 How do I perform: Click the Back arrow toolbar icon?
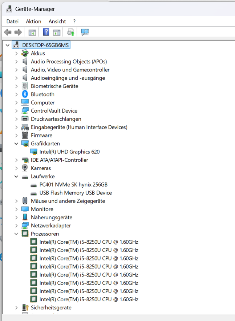click(x=8, y=32)
